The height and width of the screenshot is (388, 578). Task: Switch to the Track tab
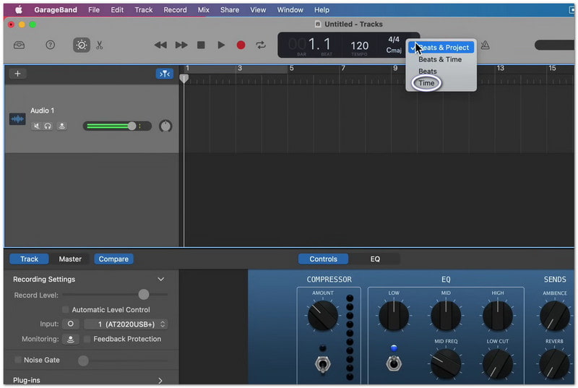(x=29, y=259)
